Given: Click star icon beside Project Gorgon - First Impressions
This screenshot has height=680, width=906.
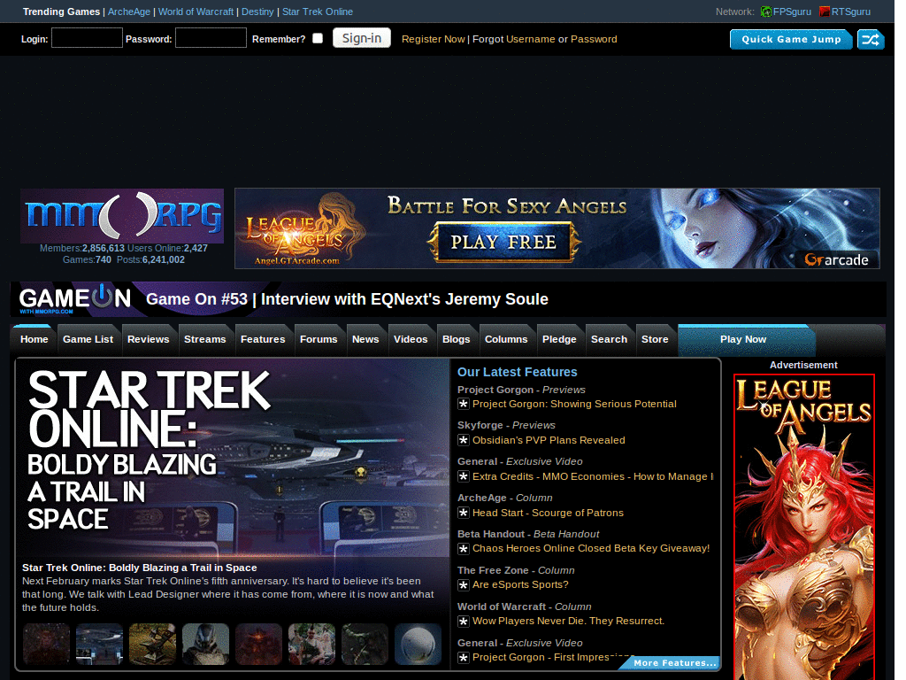Looking at the screenshot, I should tap(464, 658).
